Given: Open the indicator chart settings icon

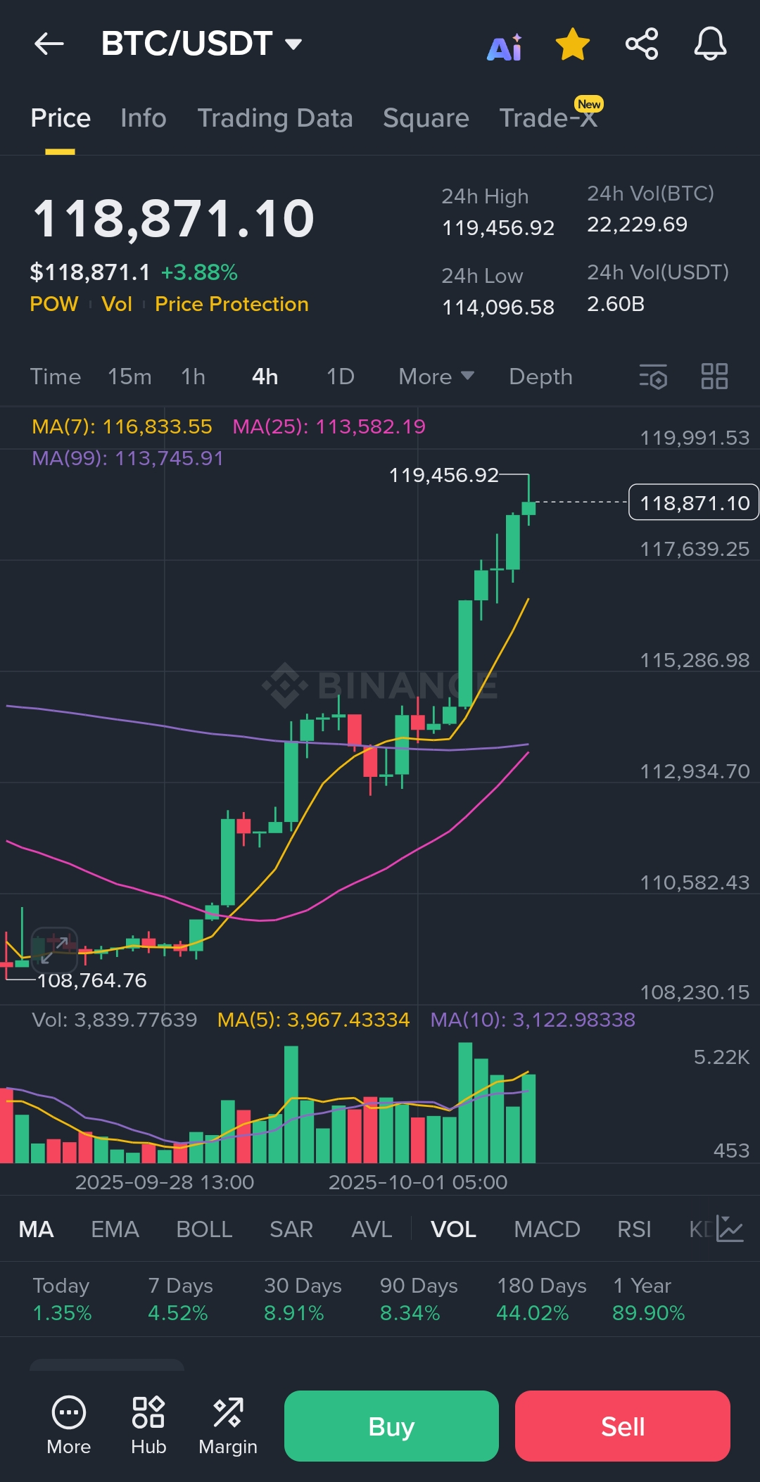Looking at the screenshot, I should 730,1229.
